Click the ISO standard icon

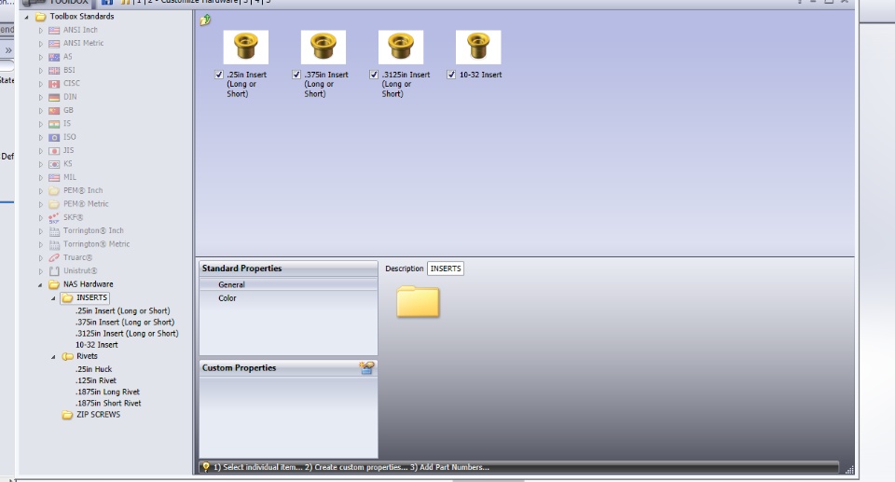click(54, 137)
